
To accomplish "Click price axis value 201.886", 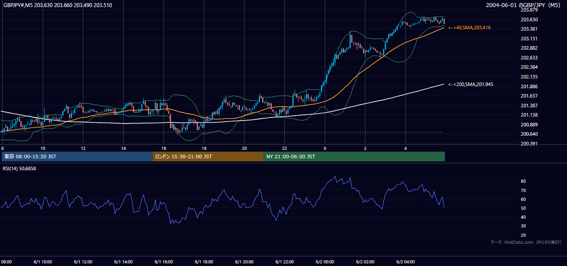I will [x=529, y=86].
